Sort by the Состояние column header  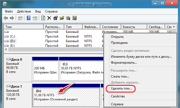pyautogui.click(x=111, y=27)
